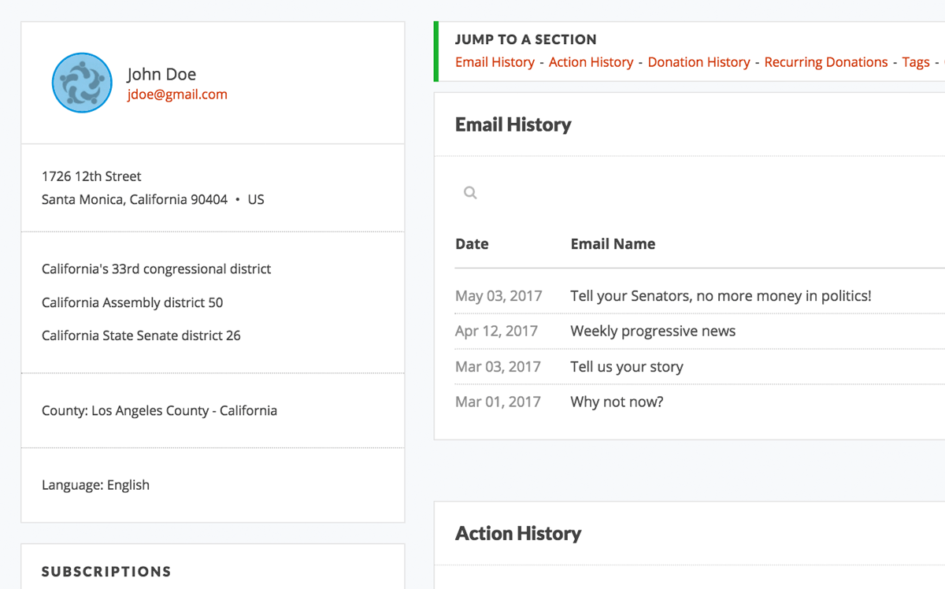Select California's 33rd congressional district text
945x589 pixels.
coord(156,269)
